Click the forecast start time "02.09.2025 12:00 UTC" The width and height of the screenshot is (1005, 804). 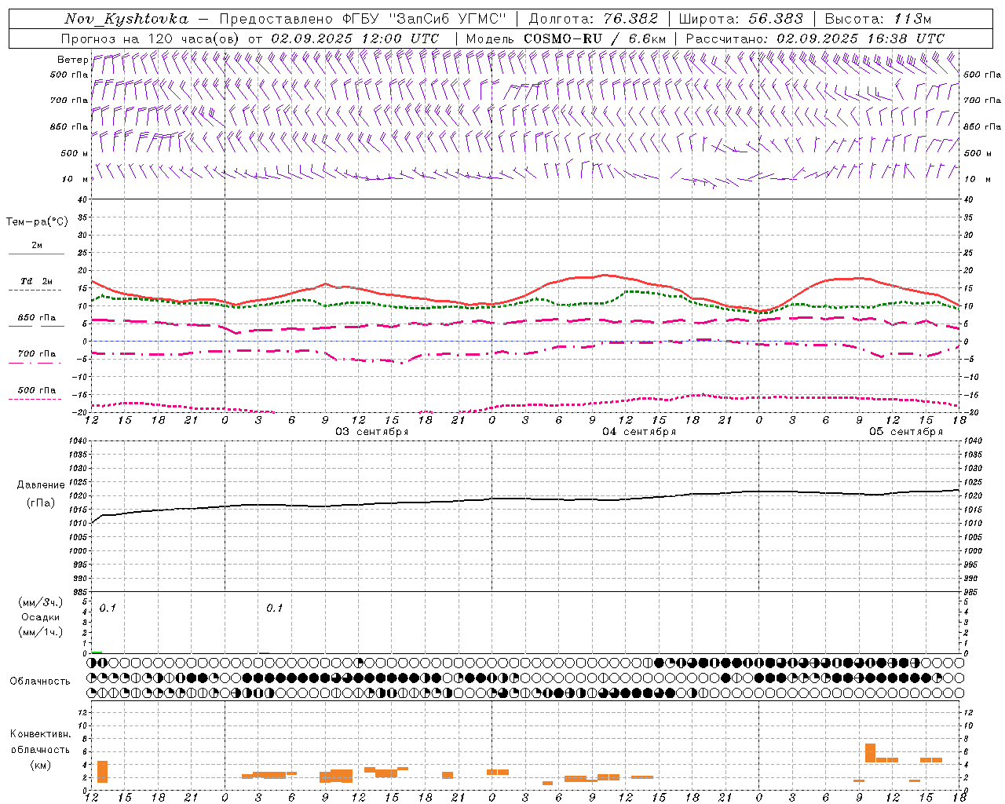click(355, 38)
